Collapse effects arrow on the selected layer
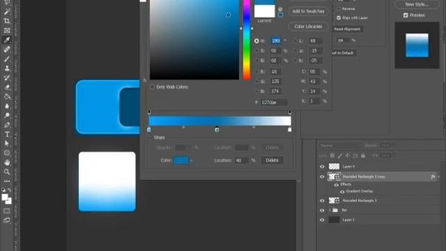Viewport: 446px width, 251px height. point(438,176)
